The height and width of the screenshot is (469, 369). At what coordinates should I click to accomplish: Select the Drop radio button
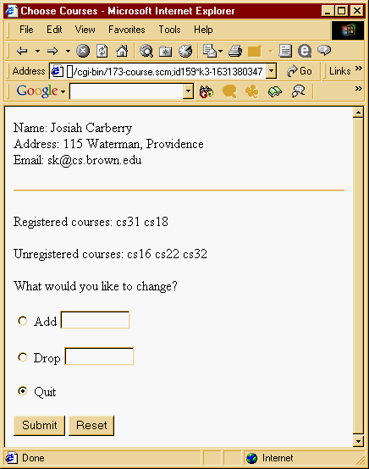[x=22, y=357]
